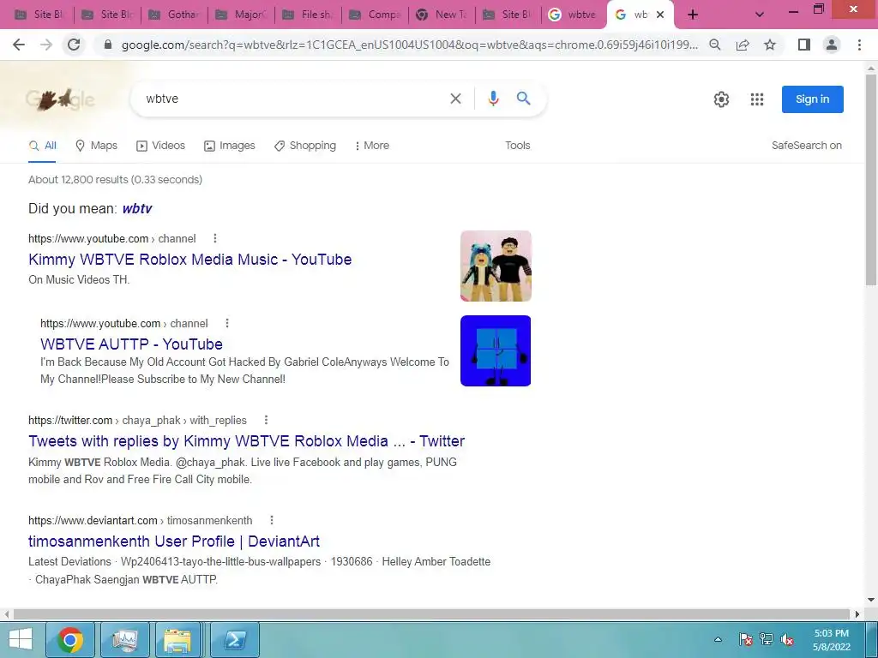Switch to the File sharing browser tab
Screen dimensions: 878x658
[309, 15]
